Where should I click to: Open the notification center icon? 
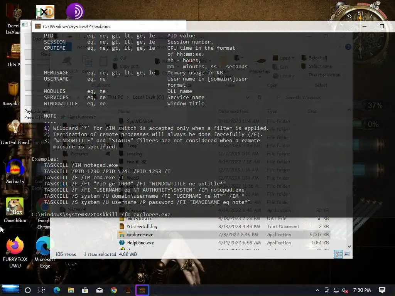(382, 290)
